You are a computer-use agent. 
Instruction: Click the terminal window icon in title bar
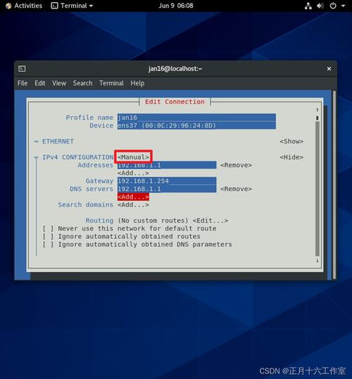click(22, 69)
